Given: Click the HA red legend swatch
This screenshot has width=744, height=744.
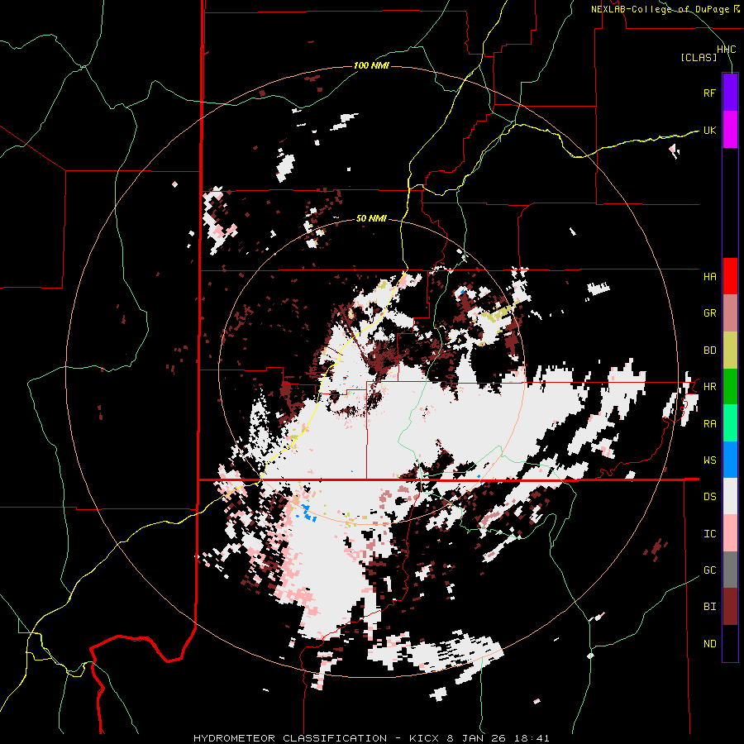Looking at the screenshot, I should tap(730, 276).
